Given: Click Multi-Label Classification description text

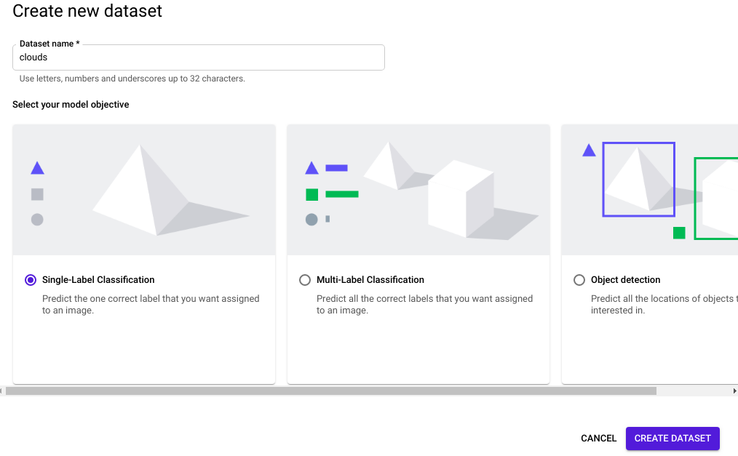Looking at the screenshot, I should point(424,305).
